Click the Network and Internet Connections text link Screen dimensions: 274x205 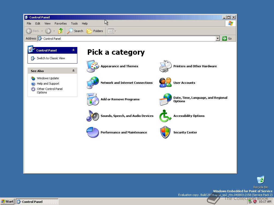pos(127,83)
